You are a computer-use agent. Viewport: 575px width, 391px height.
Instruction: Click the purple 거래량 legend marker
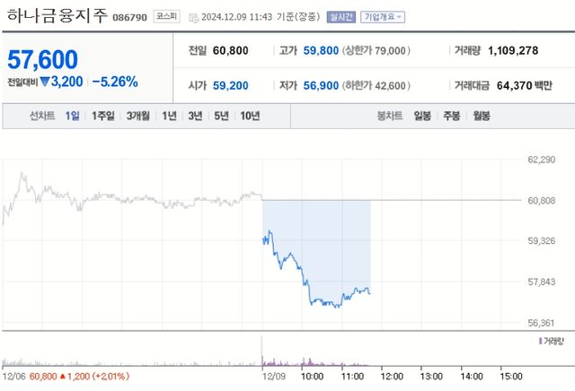(539, 342)
